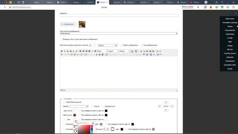Viewport: 238px width, 134px height.
Task: Open the image click action dropdown
Action: point(119,33)
